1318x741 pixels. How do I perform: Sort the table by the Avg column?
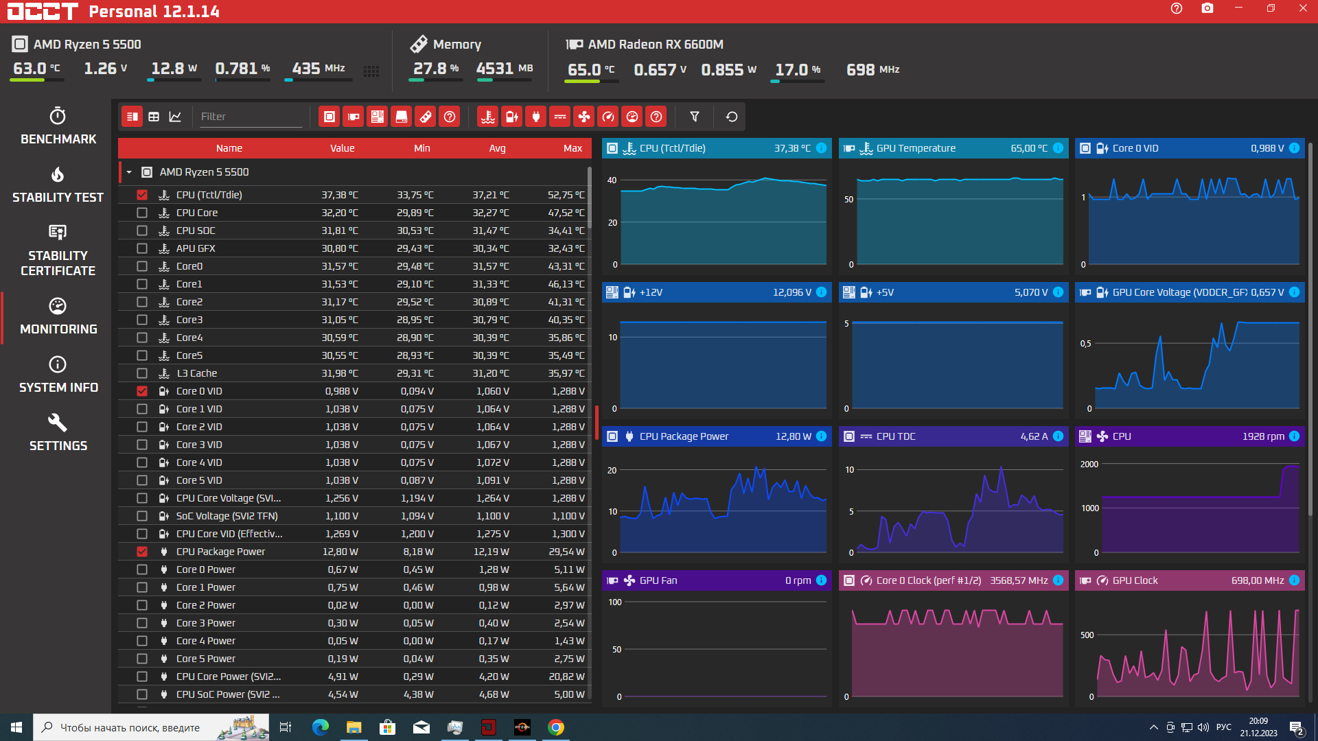point(498,148)
